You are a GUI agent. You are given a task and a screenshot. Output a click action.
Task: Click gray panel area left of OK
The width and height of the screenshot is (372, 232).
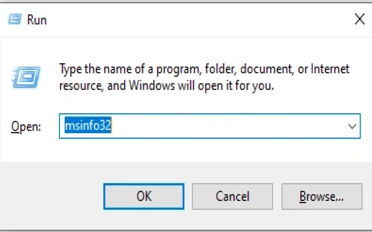point(51,196)
